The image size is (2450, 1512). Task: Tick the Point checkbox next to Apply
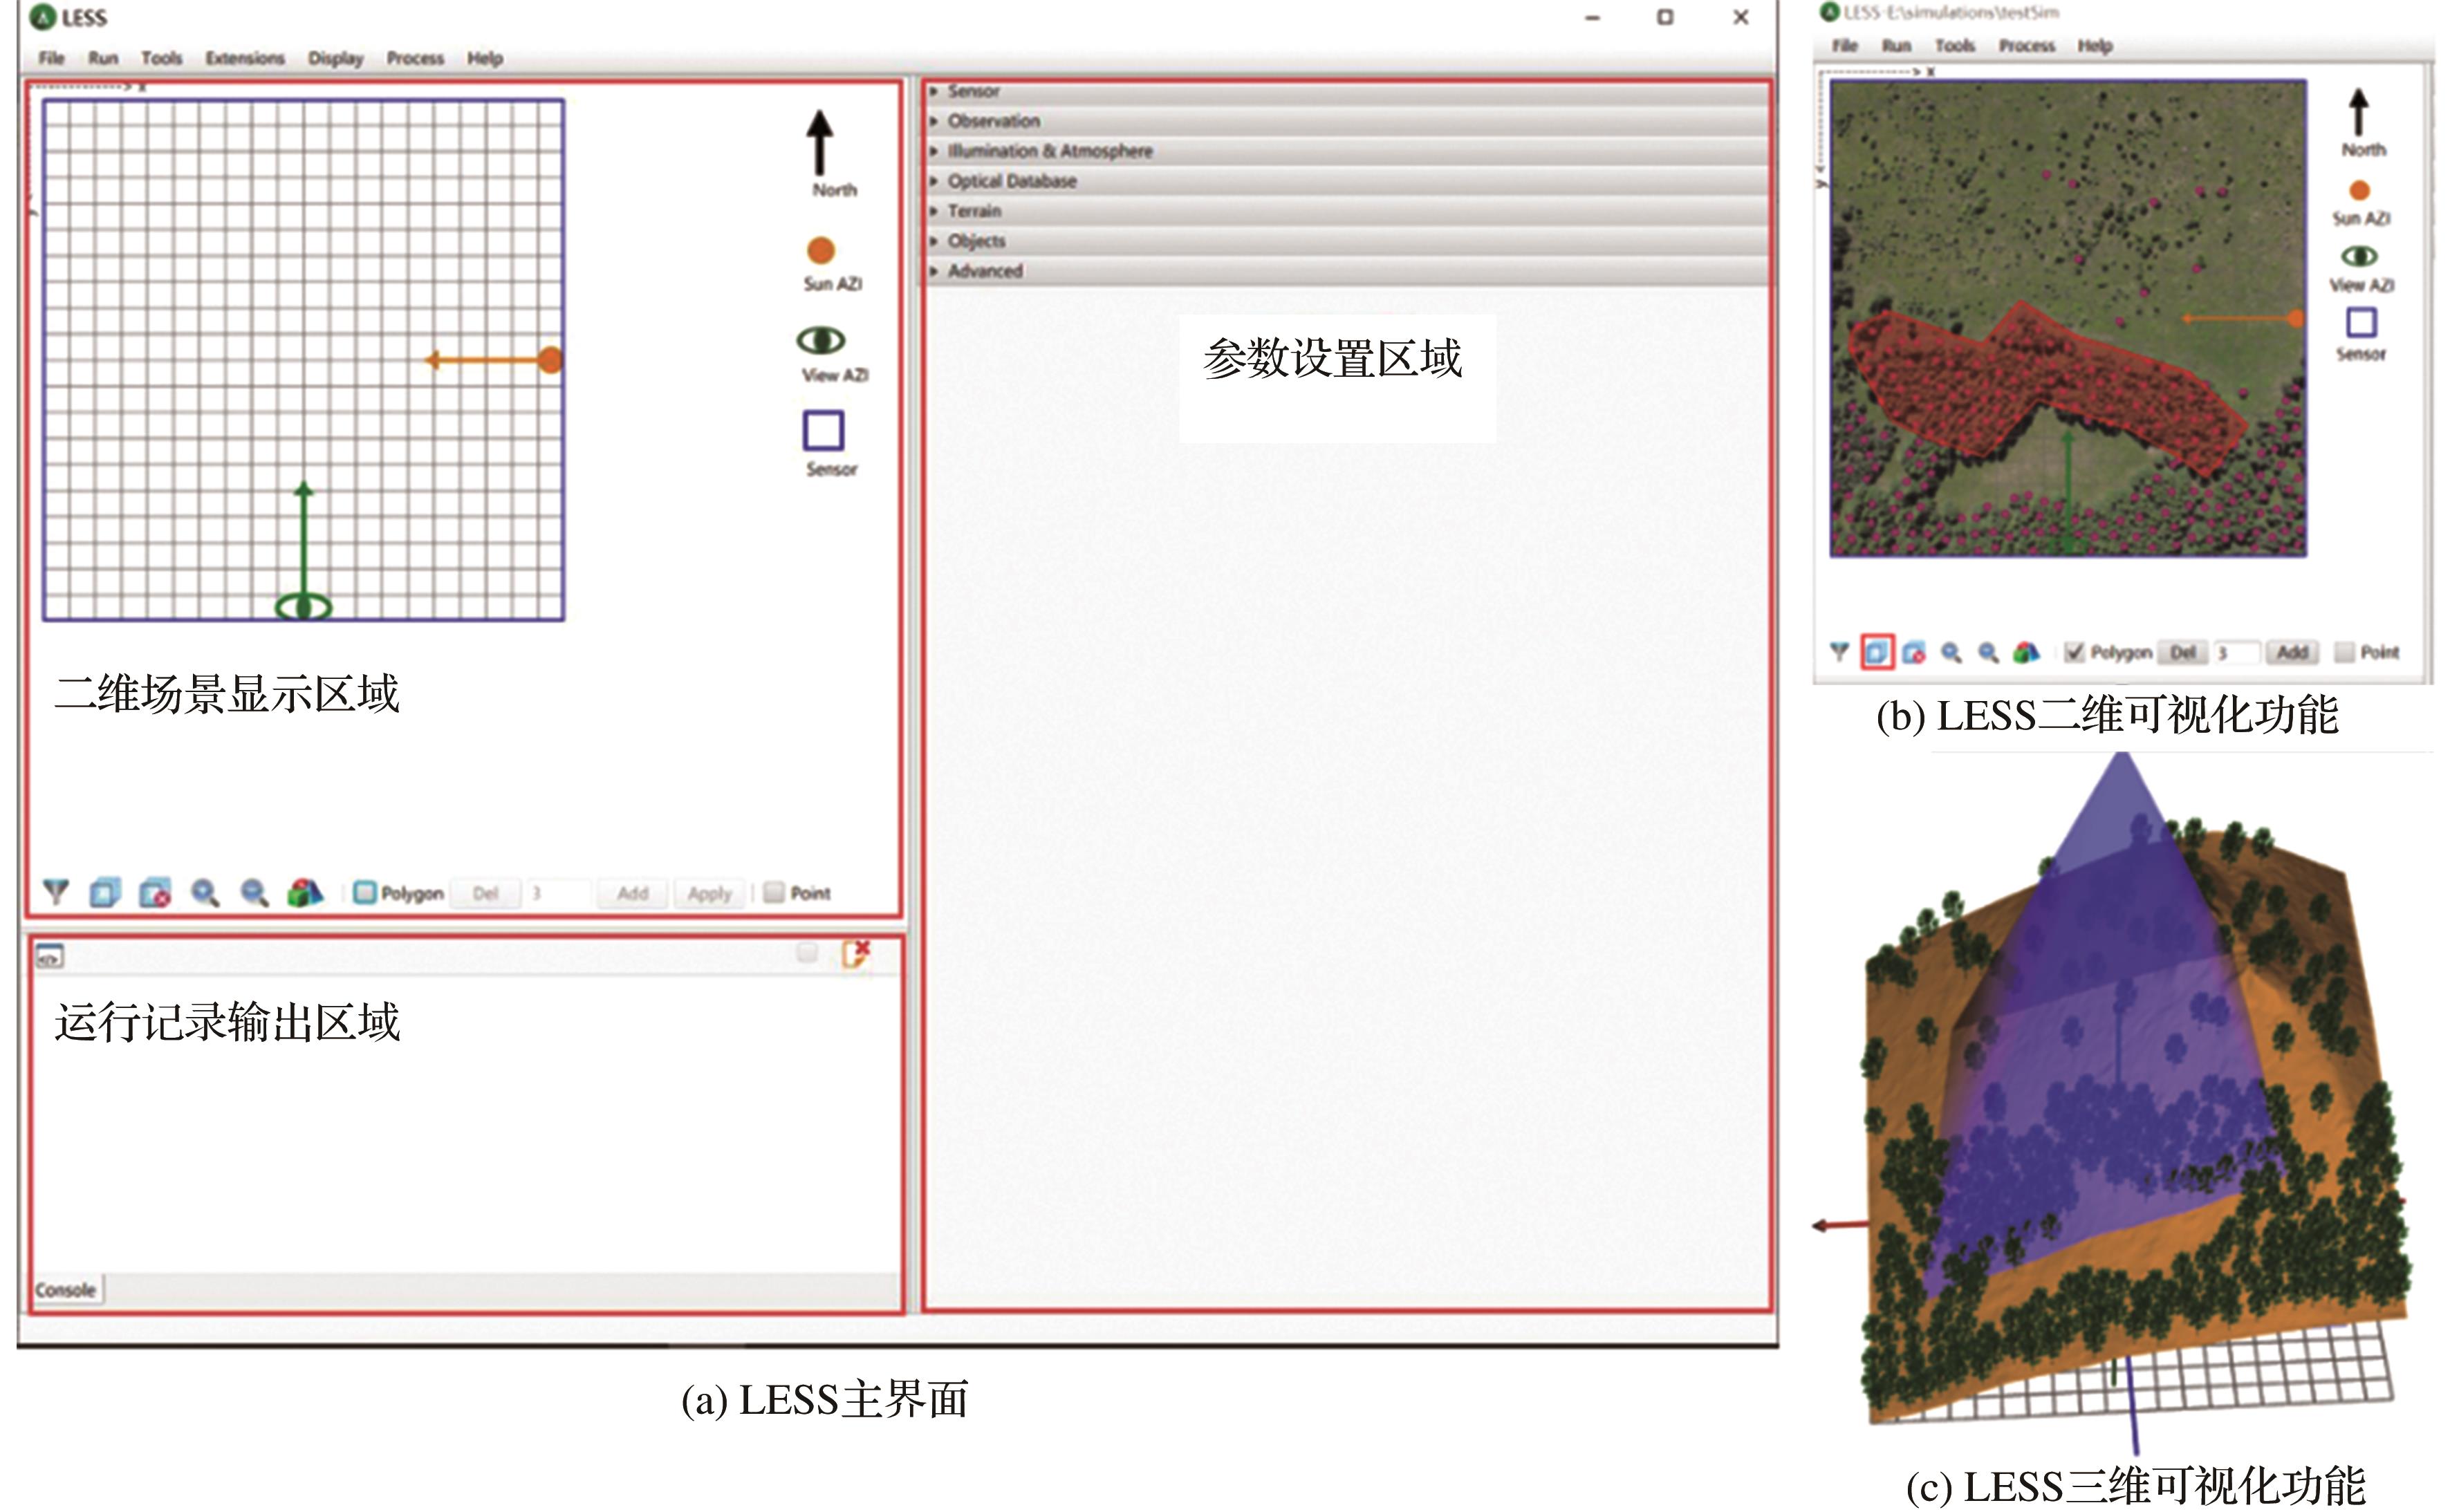tap(774, 892)
